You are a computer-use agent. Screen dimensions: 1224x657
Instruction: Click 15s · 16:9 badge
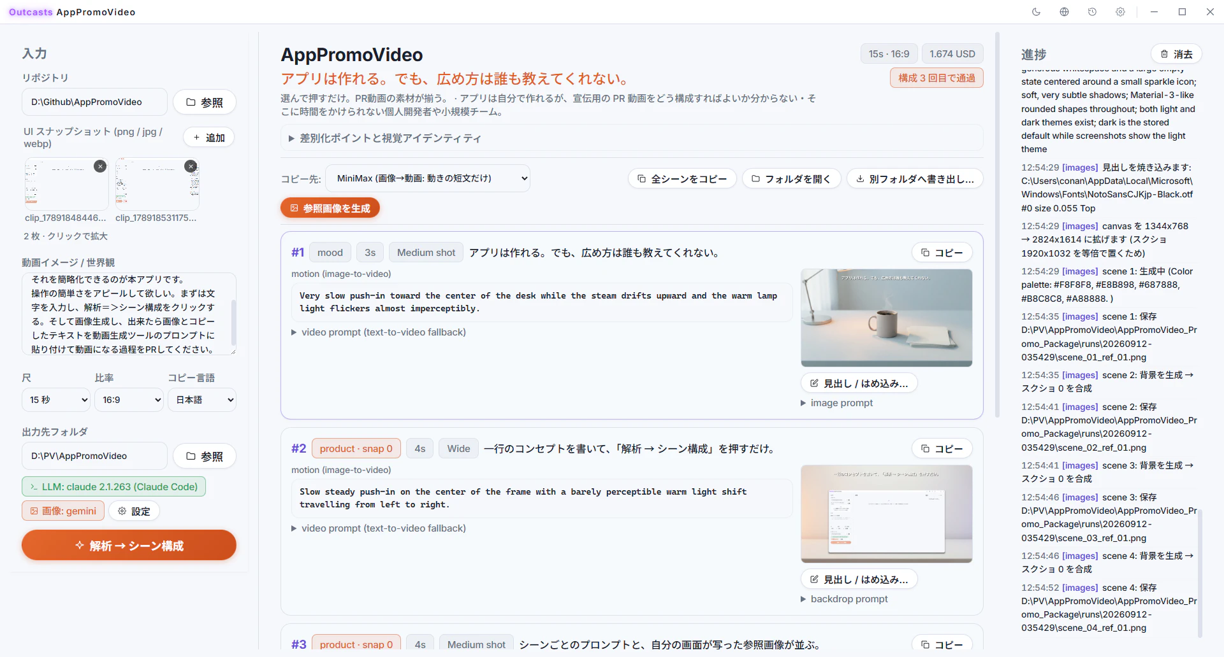[x=889, y=54]
